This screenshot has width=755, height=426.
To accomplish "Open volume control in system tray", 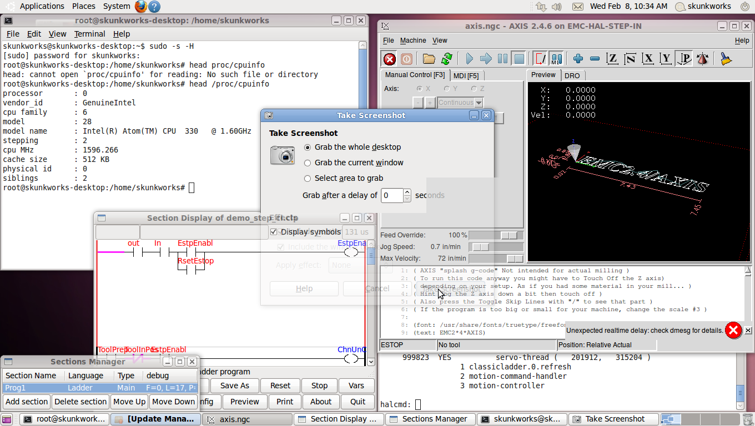I will click(557, 7).
